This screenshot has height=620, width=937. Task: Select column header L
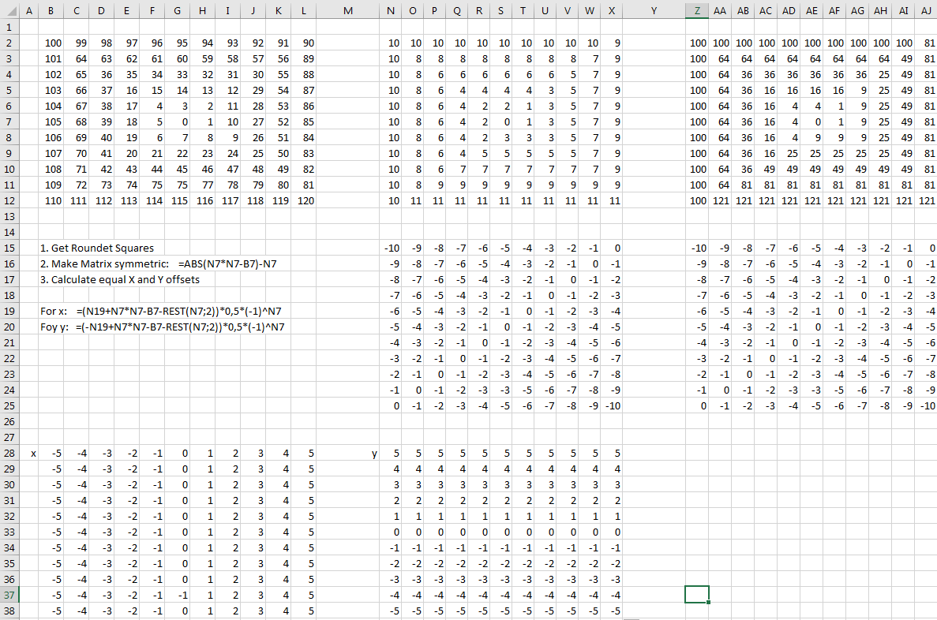(x=304, y=11)
